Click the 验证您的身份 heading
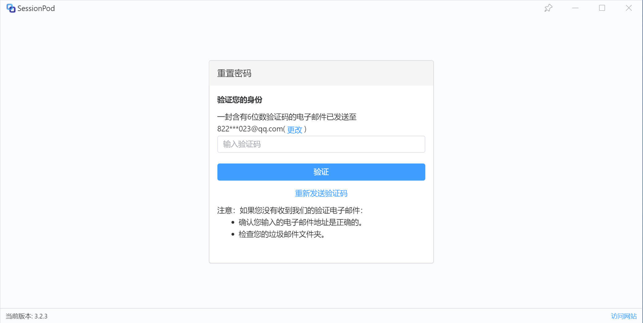This screenshot has width=643, height=323. (239, 100)
